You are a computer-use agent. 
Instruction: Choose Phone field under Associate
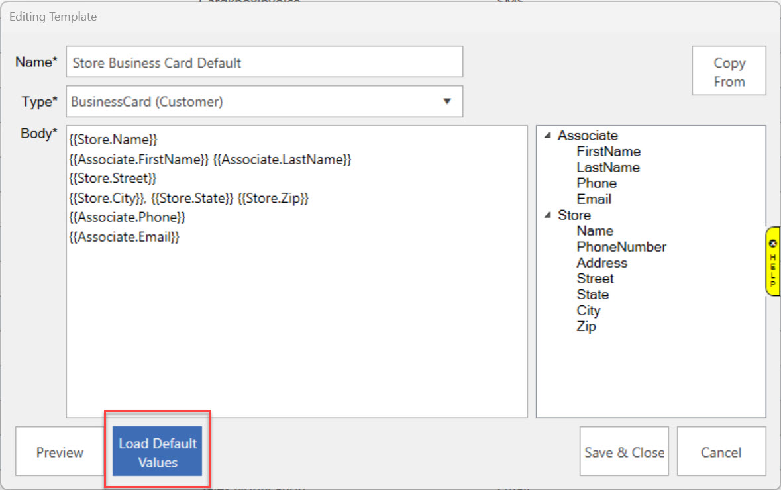596,183
